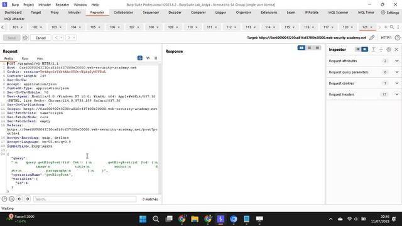
Task: Open search settings gear at bottom
Action: click(x=11, y=199)
